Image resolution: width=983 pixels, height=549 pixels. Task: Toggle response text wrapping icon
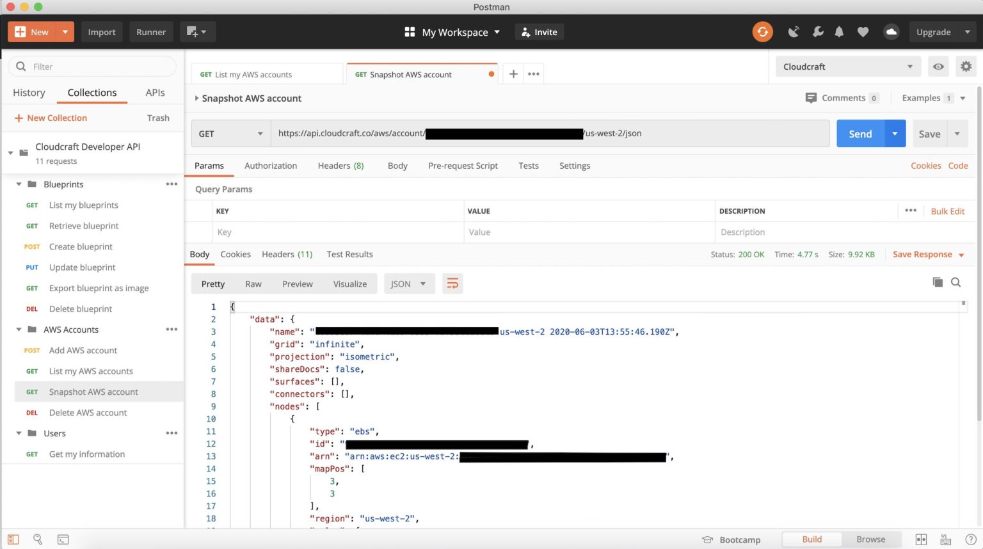(452, 283)
